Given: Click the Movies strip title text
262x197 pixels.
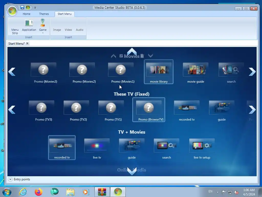Looking at the screenshot, I should [132, 56].
